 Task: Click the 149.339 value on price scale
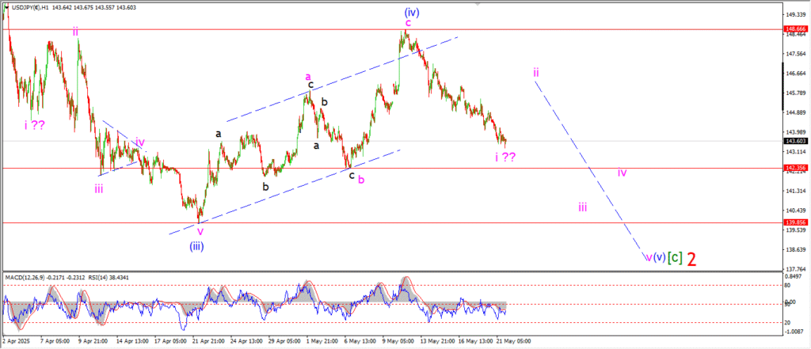796,14
